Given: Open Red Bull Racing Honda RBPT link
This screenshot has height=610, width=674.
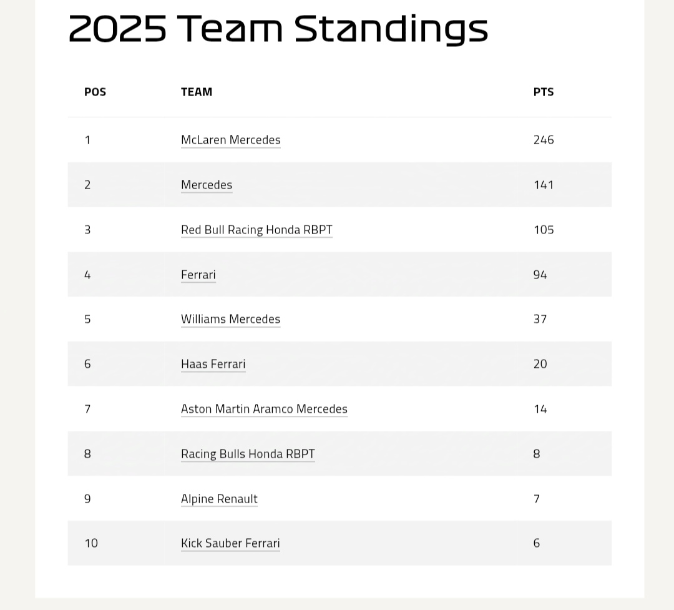Looking at the screenshot, I should click(x=256, y=230).
